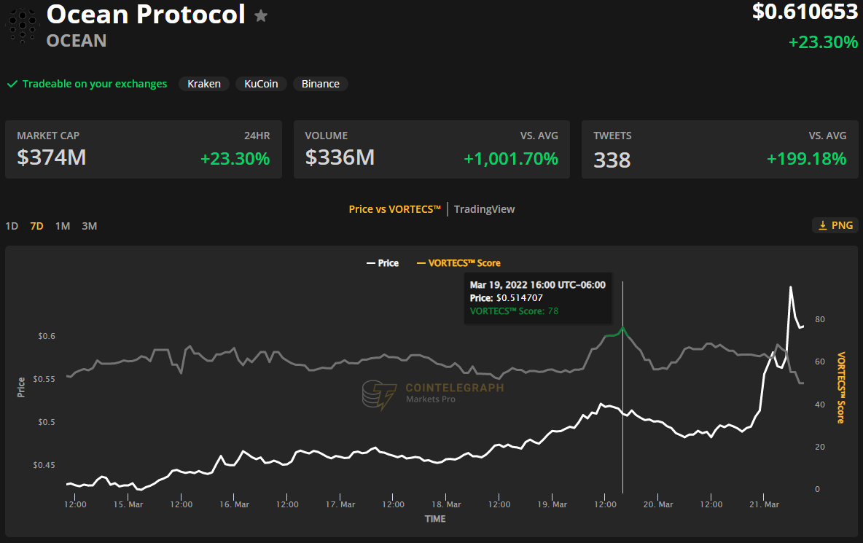Switch to the 1M time range
The width and height of the screenshot is (863, 543).
click(x=63, y=226)
